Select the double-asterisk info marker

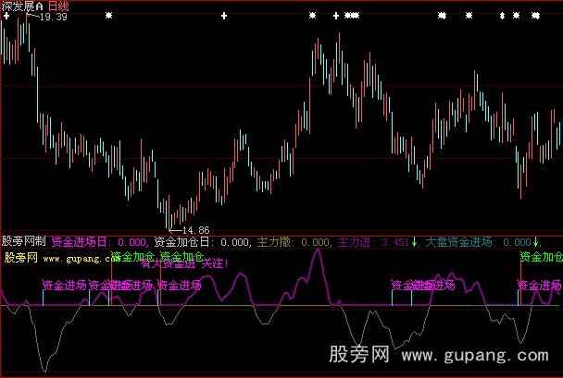point(442,17)
